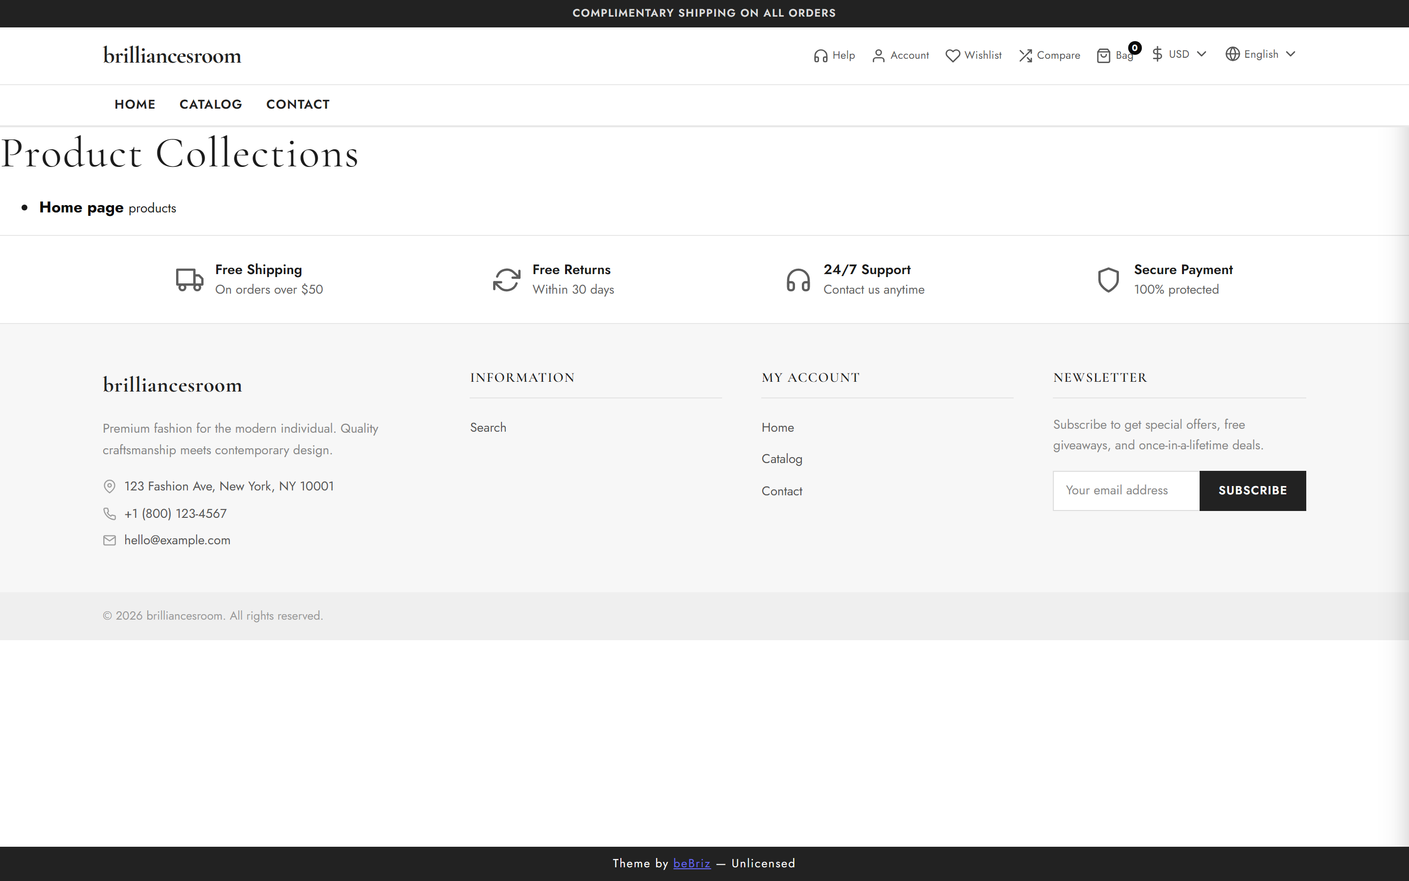Click the Free Shipping truck icon
Image resolution: width=1409 pixels, height=881 pixels.
189,279
